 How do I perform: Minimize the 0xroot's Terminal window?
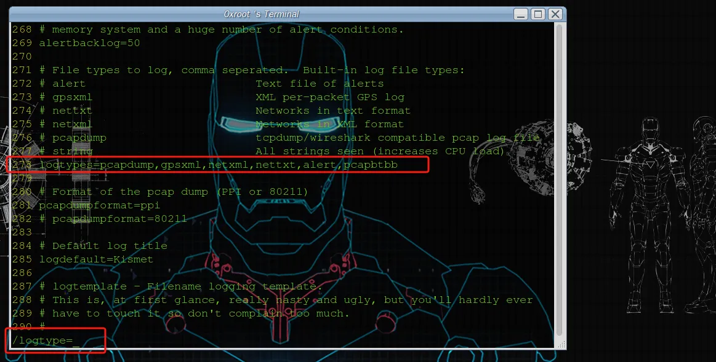click(x=521, y=14)
